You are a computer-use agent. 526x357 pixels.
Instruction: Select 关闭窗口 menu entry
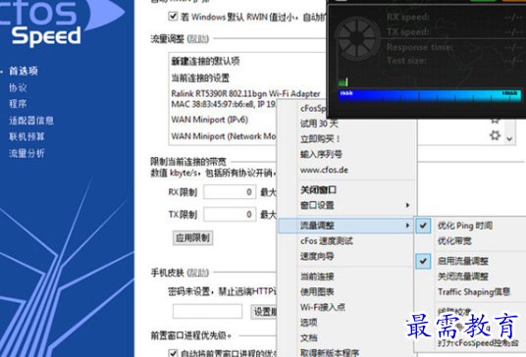pos(318,190)
